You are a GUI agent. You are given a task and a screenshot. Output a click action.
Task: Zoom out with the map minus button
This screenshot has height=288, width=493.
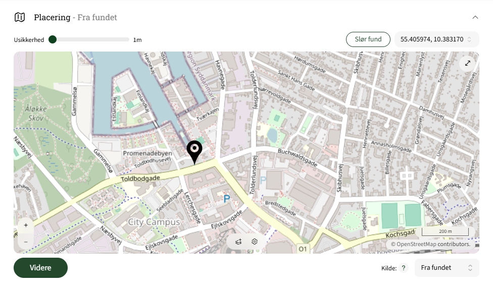[26, 242]
